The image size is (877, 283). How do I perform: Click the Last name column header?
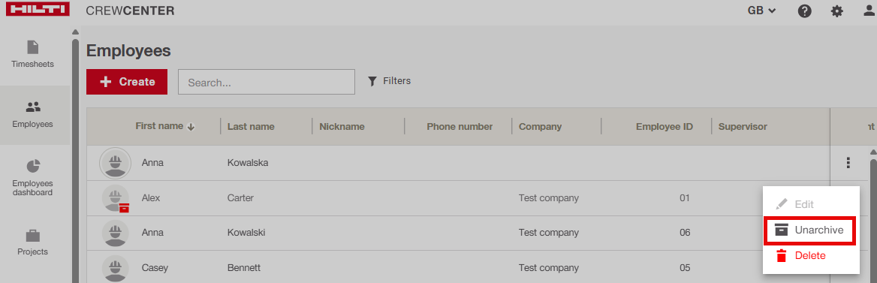[x=251, y=126]
